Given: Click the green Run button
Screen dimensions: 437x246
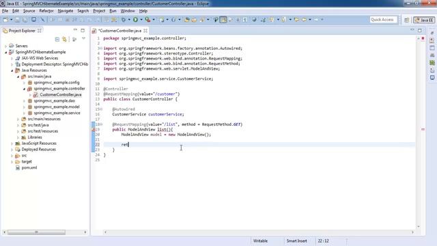Looking at the screenshot, I should 135,20.
